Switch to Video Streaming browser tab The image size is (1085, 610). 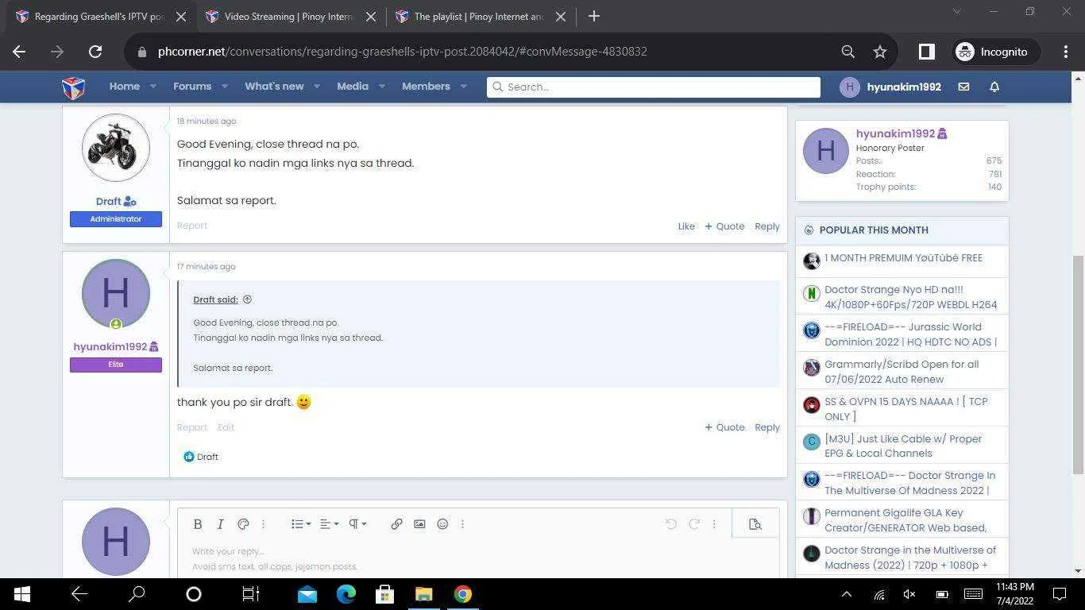[x=289, y=17]
